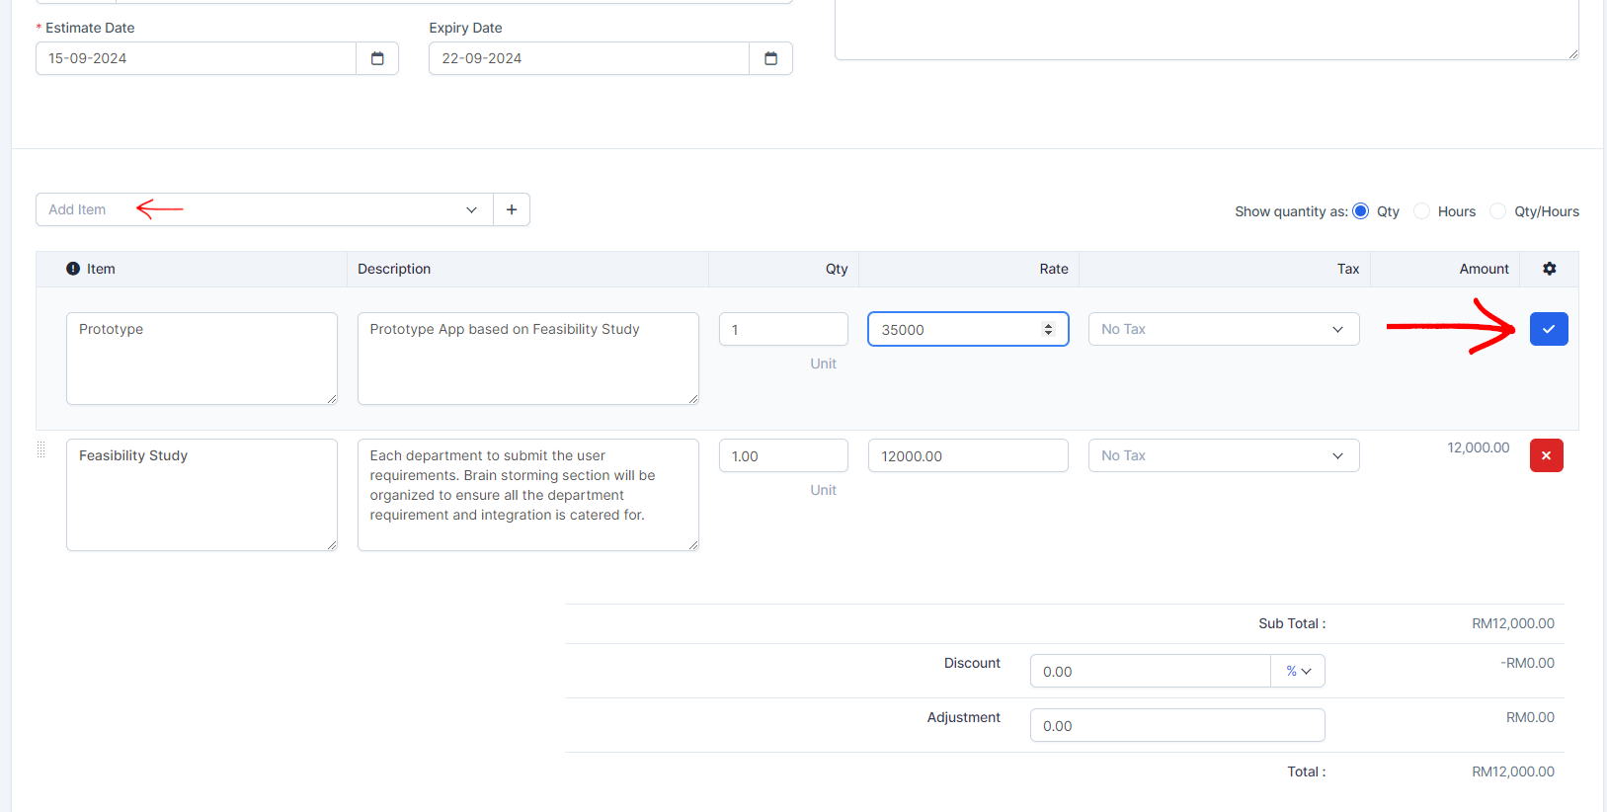Screen dimensions: 1607x812
Task: Click the Discount value field
Action: (x=1150, y=671)
